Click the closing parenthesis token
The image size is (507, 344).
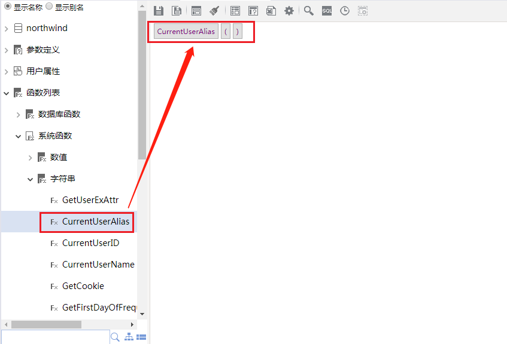click(237, 31)
